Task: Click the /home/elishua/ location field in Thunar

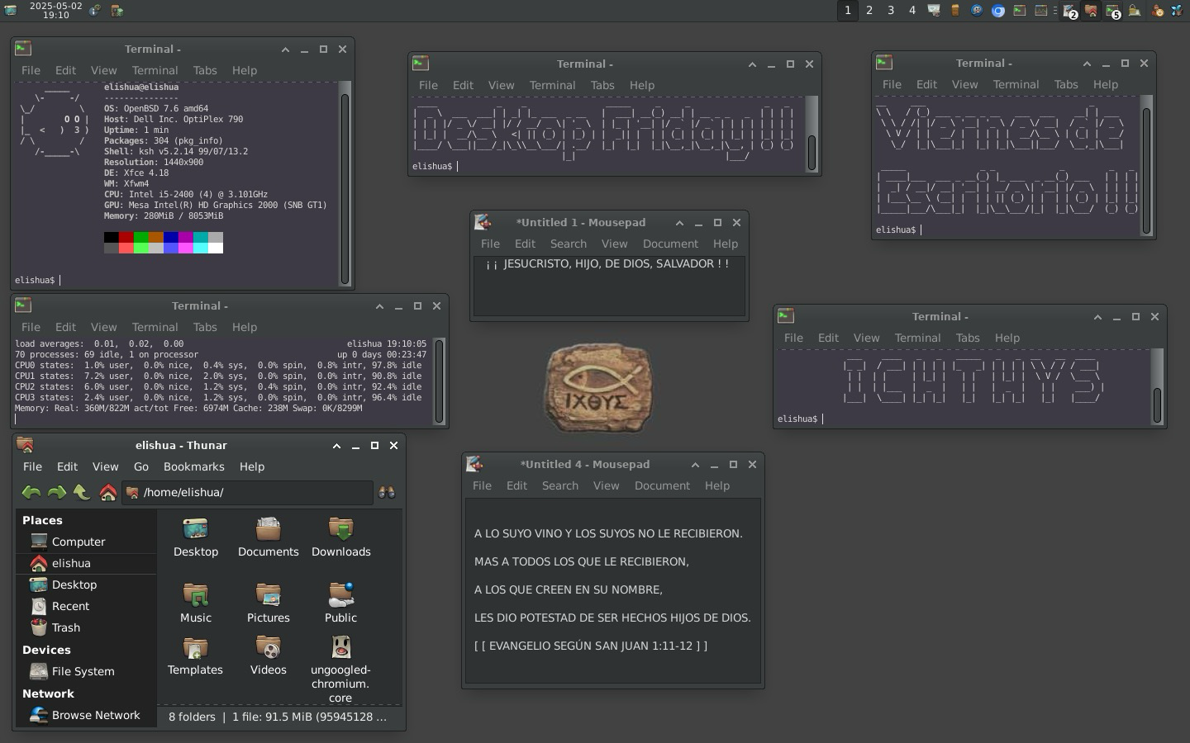Action: click(247, 492)
